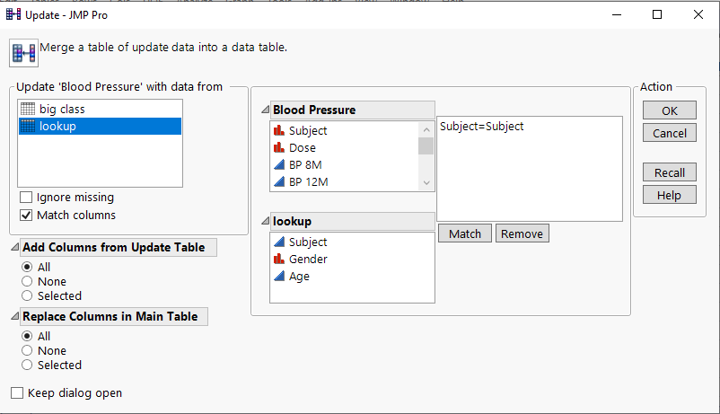Click the Remove button
This screenshot has width=720, height=414.
click(x=522, y=233)
